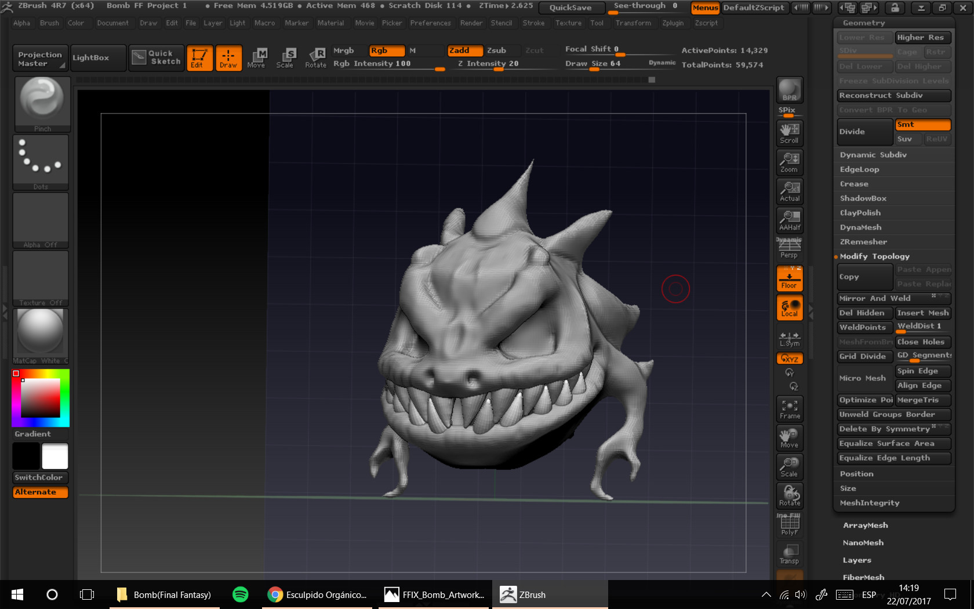Select the Zoom canvas tool
The width and height of the screenshot is (974, 609).
pos(789,162)
